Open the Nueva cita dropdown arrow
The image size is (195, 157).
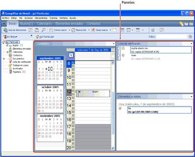[x=89, y=30]
